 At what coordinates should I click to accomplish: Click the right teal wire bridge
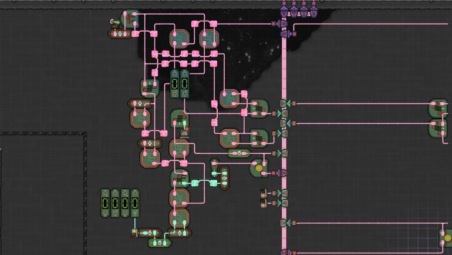tap(214, 183)
